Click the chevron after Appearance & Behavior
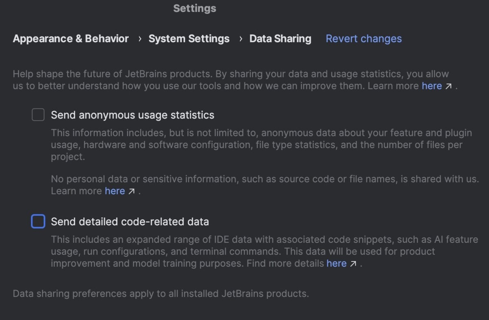The height and width of the screenshot is (320, 489). point(139,39)
